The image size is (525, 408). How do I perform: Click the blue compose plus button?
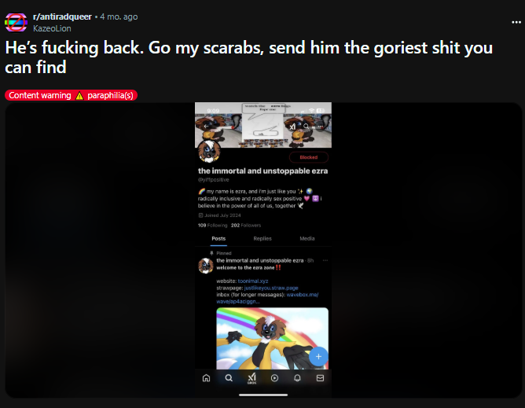[x=318, y=356]
